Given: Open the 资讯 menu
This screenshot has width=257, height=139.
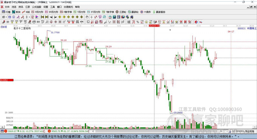Looking at the screenshot, I should pyautogui.click(x=21, y=7).
